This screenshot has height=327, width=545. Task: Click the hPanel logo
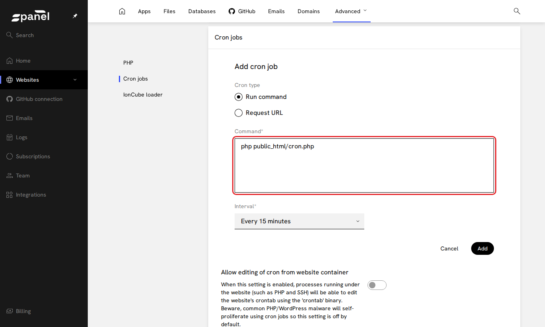[x=30, y=17]
